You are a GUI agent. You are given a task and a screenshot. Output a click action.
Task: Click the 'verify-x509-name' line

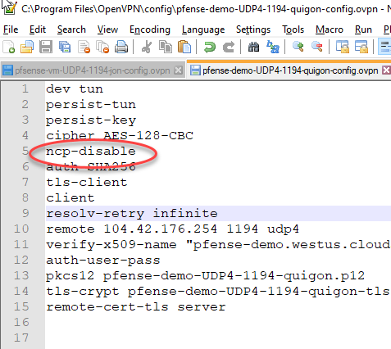pyautogui.click(x=218, y=244)
